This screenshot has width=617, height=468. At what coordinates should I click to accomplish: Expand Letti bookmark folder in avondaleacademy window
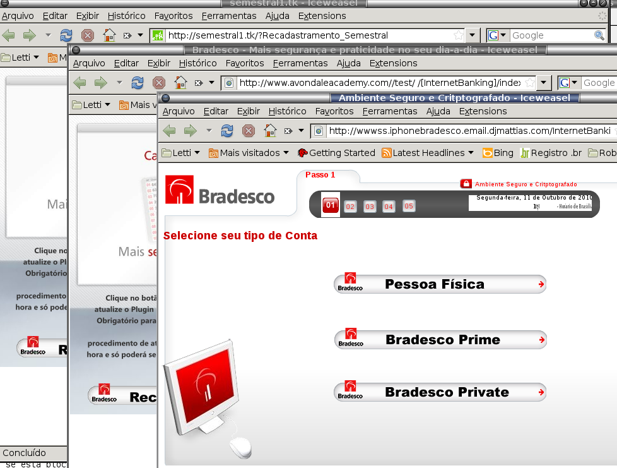tap(91, 105)
